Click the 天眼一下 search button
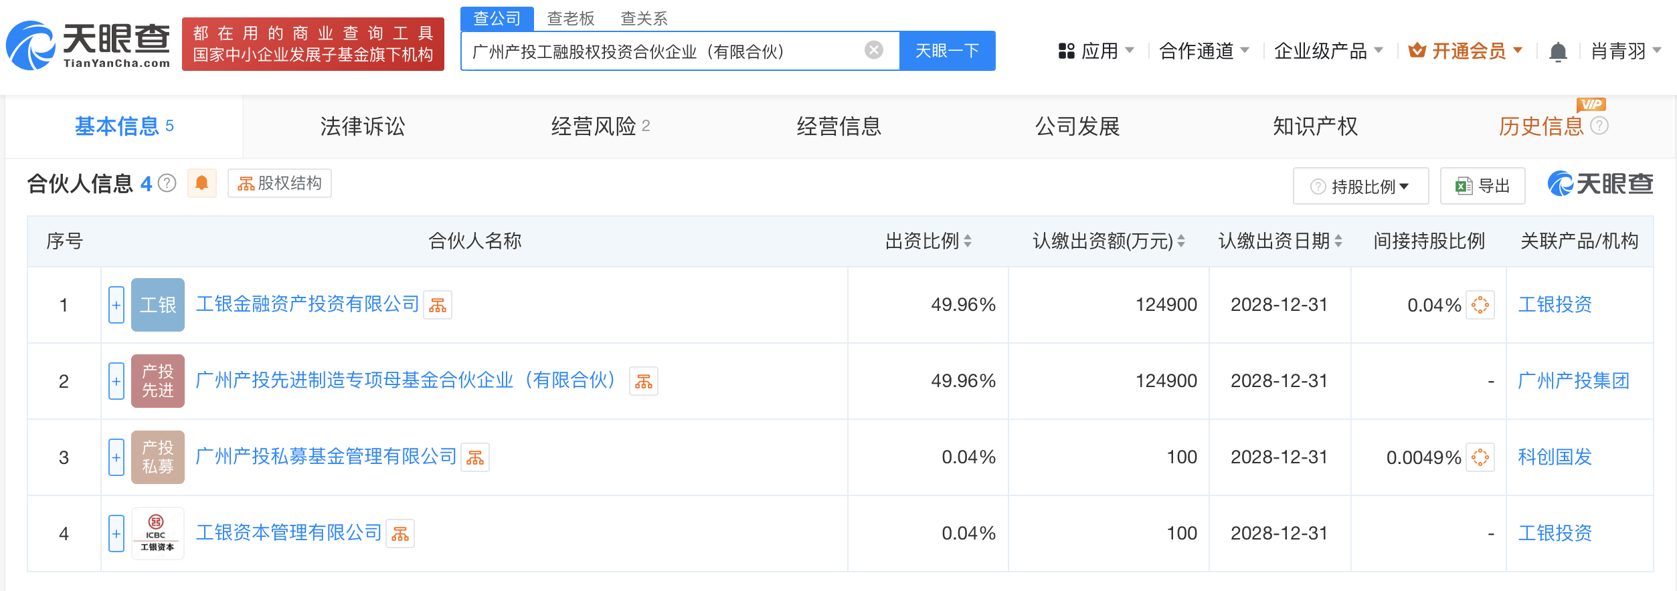Viewport: 1677px width, 591px height. point(947,51)
